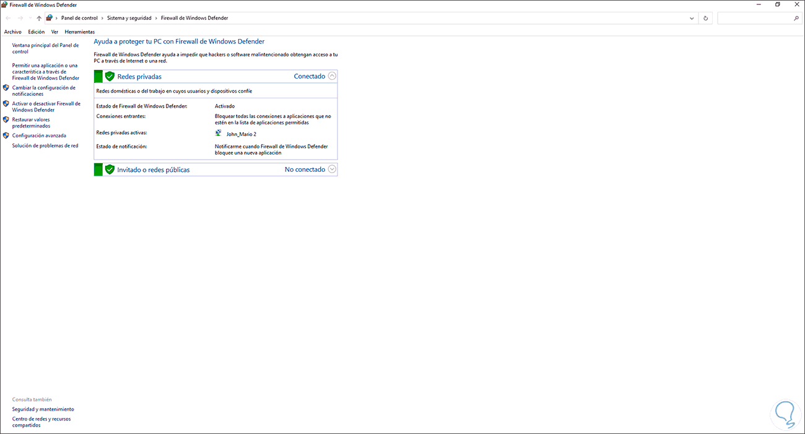Go to Sistema y seguridad breadcrumb
The image size is (805, 434).
coord(129,19)
